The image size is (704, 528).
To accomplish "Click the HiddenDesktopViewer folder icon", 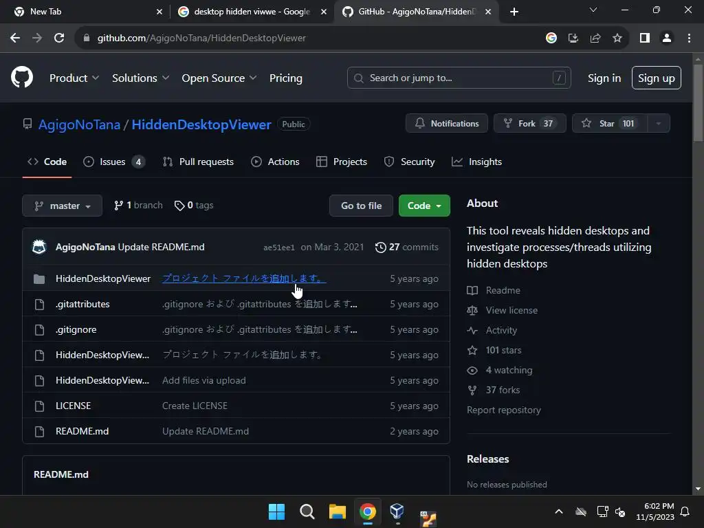I will click(x=39, y=279).
